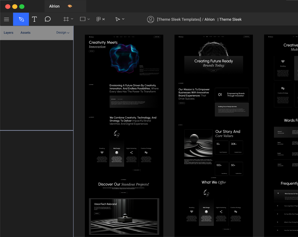The height and width of the screenshot is (237, 298).
Task: Switch to the Move arrow tool
Action: point(118,19)
